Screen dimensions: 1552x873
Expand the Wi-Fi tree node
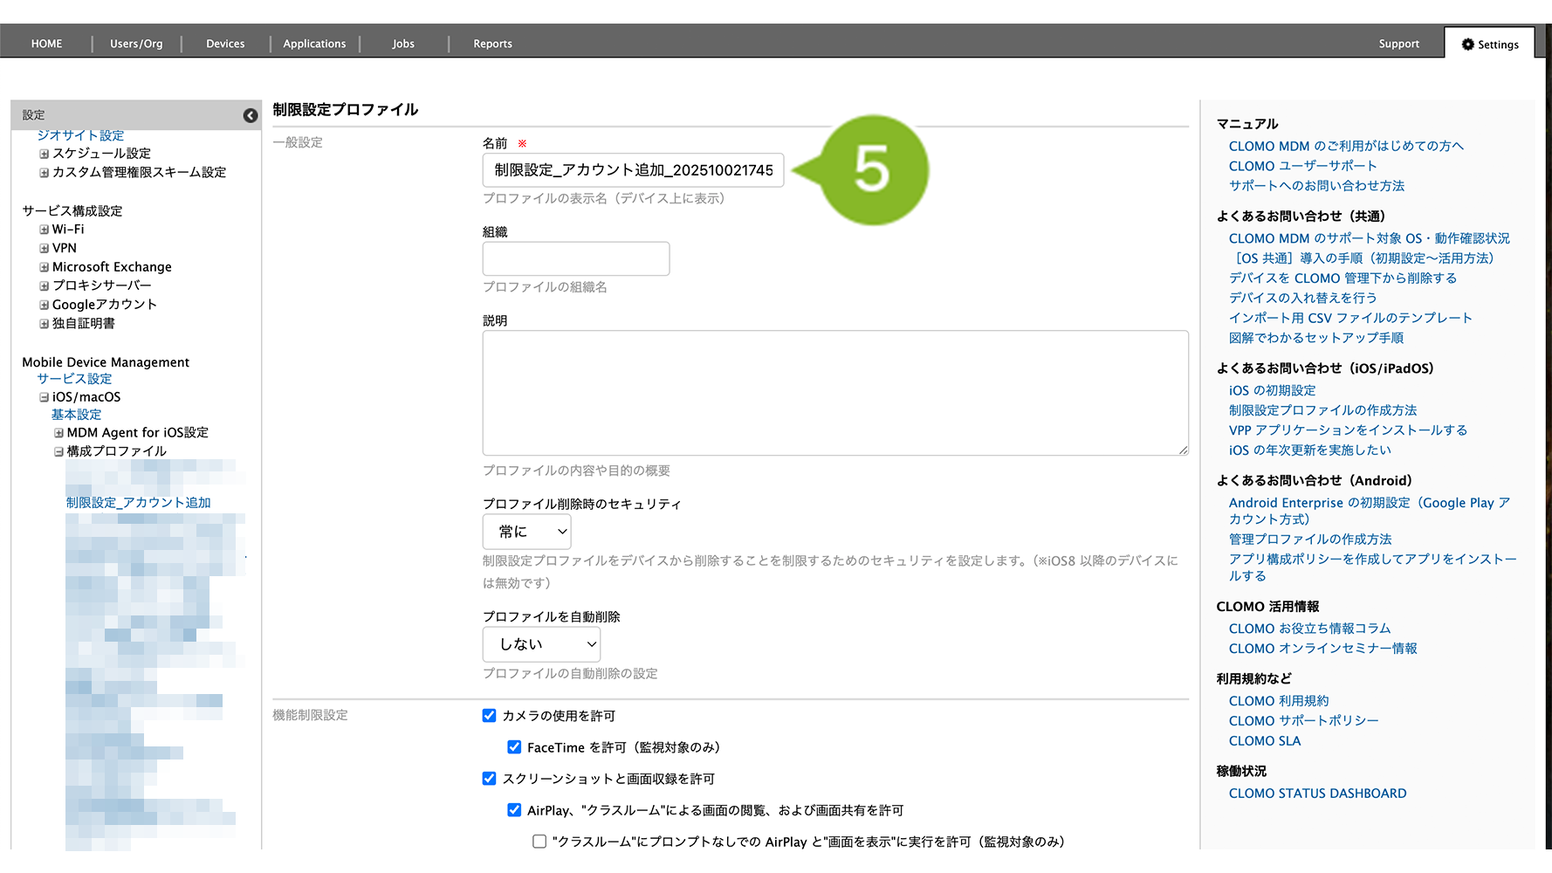pos(44,230)
